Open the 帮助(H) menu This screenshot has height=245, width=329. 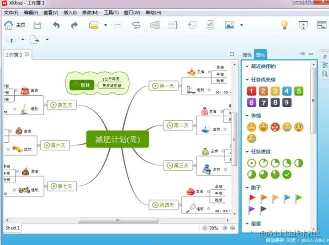(154, 13)
